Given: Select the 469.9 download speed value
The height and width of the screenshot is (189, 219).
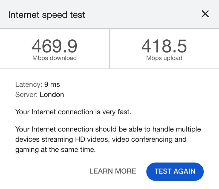Looking at the screenshot, I should (x=54, y=46).
